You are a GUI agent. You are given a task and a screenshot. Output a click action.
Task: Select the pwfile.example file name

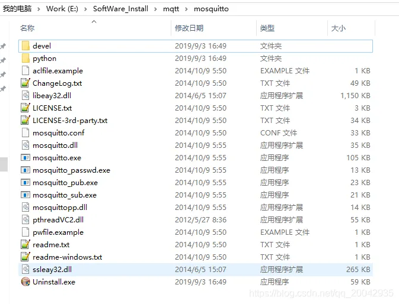pyautogui.click(x=58, y=232)
